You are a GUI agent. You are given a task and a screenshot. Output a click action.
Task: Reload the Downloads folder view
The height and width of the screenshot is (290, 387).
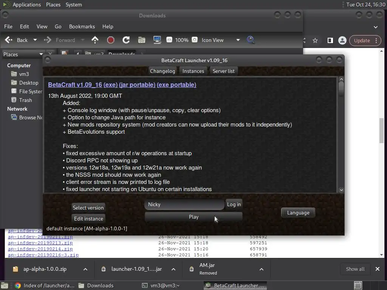(126, 40)
